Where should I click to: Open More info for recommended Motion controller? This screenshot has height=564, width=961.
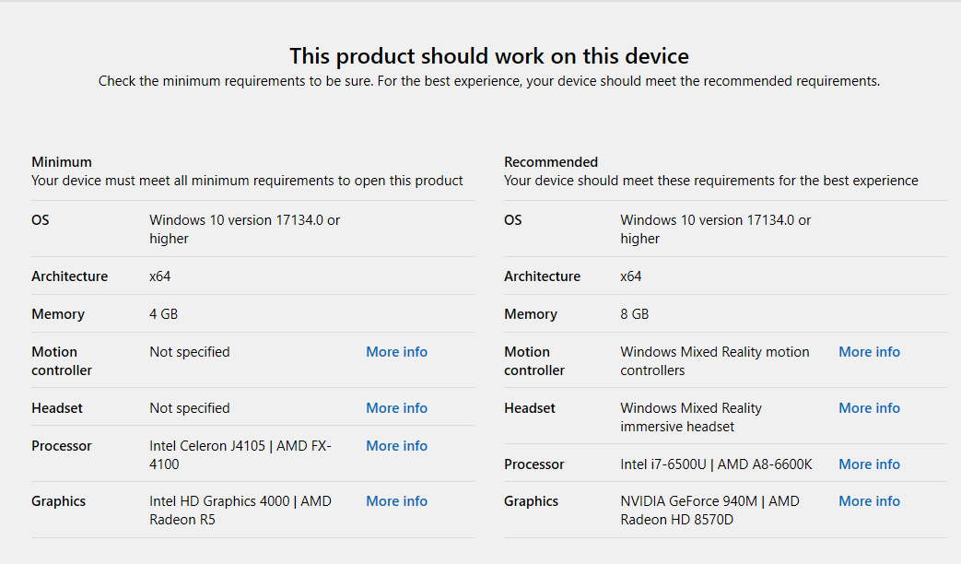tap(869, 352)
